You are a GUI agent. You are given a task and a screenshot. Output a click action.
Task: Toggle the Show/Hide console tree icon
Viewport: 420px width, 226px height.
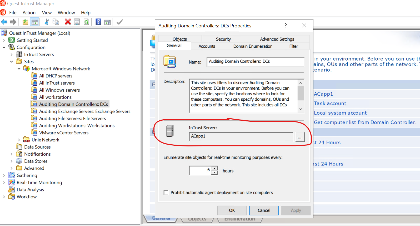(35, 22)
